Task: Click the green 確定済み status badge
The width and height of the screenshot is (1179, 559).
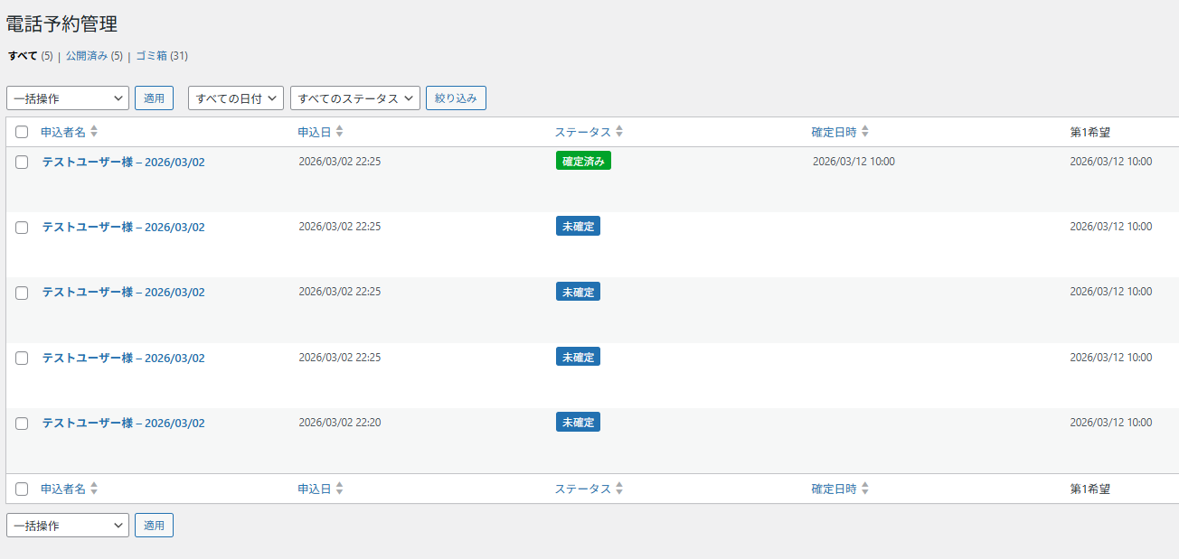Action: tap(583, 162)
